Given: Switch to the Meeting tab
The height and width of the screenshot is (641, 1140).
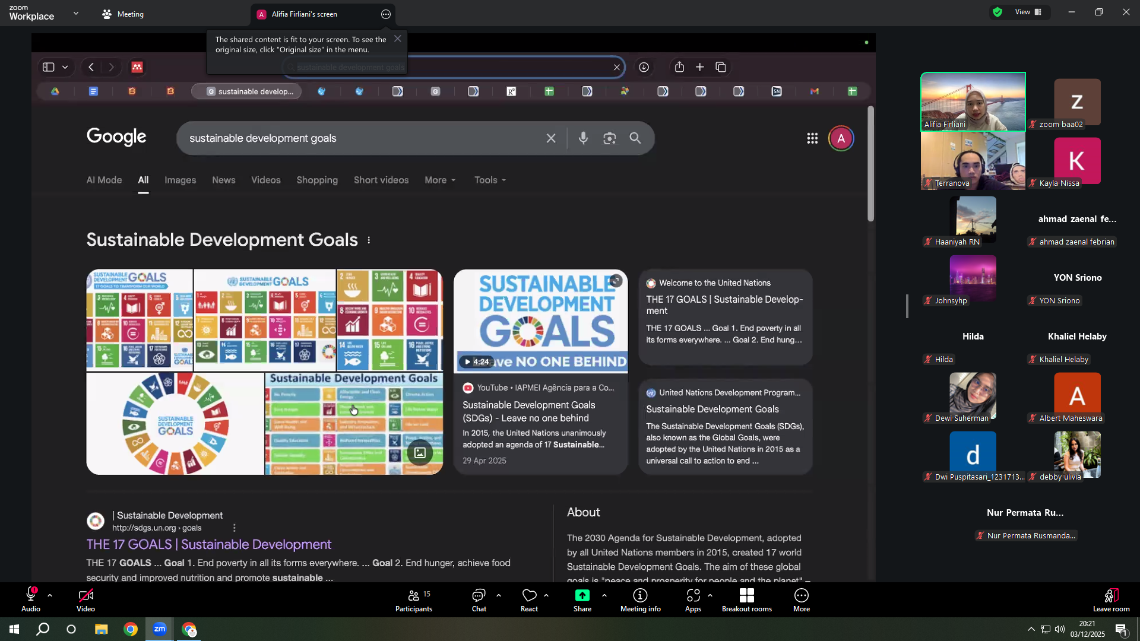Looking at the screenshot, I should coord(123,14).
